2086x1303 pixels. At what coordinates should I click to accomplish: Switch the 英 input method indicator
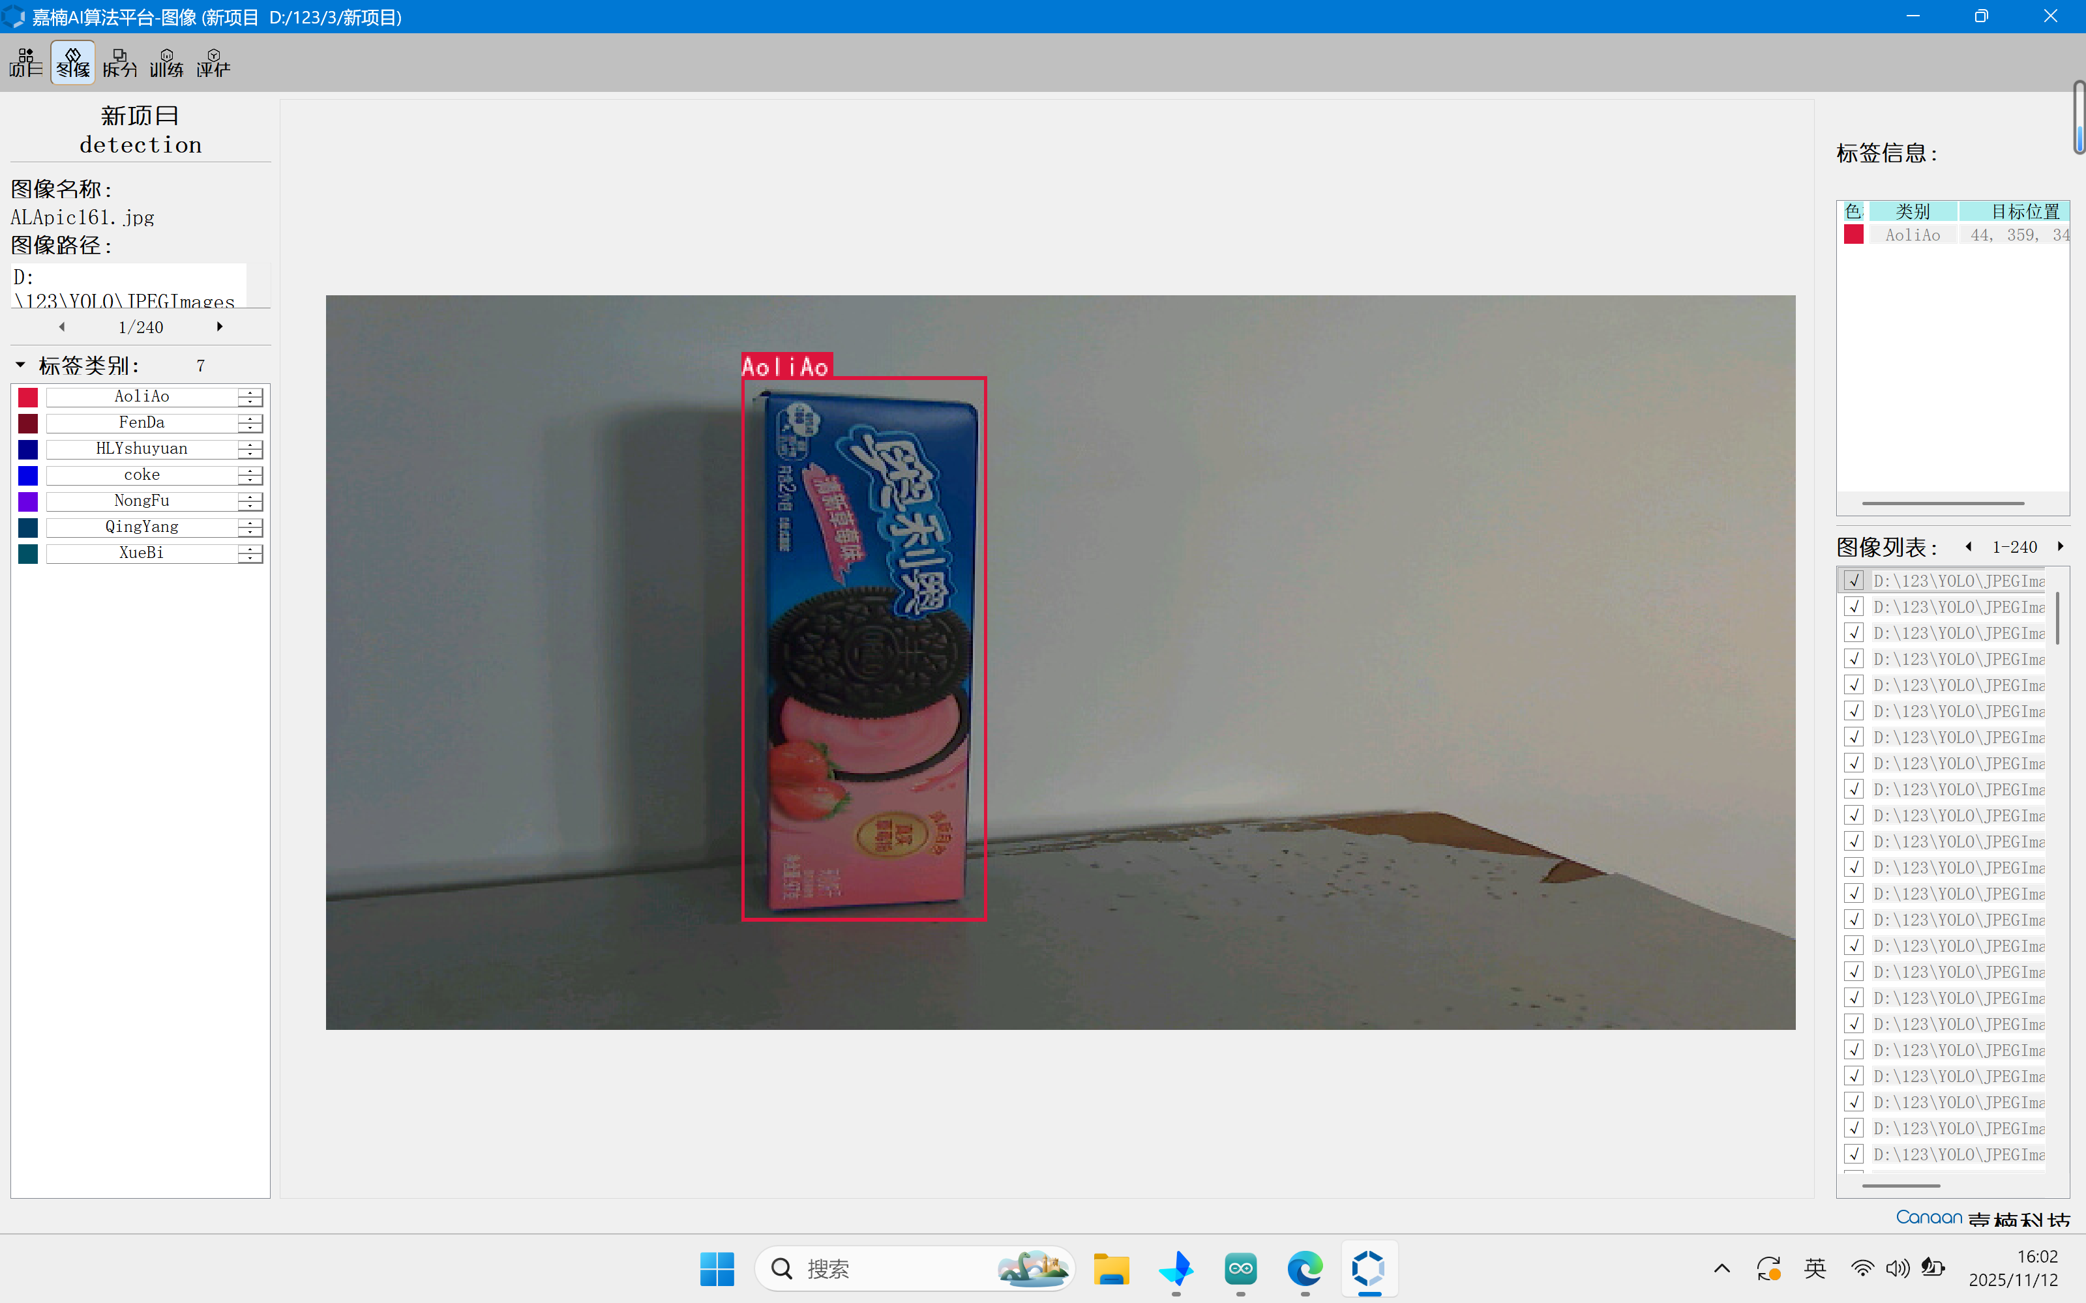click(x=1815, y=1268)
